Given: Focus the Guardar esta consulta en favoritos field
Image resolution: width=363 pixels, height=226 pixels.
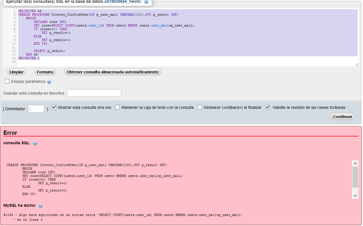Looking at the screenshot, I should [x=94, y=93].
